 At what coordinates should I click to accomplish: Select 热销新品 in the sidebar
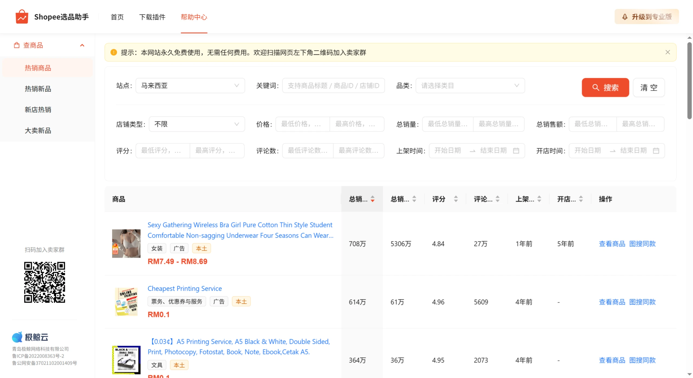pyautogui.click(x=38, y=89)
